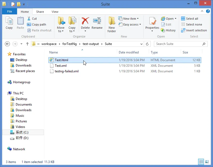Expand the Move to dropdown
Viewport: 213px width, 167px height.
point(61,29)
